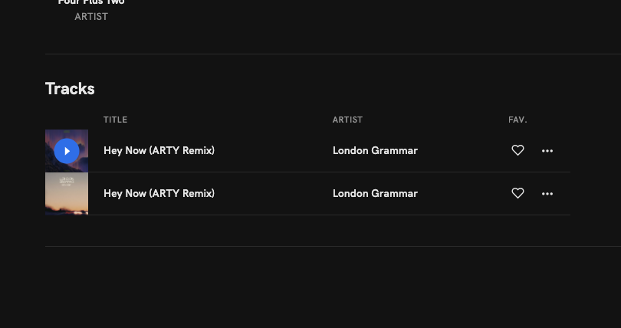The height and width of the screenshot is (328, 621).
Task: Click the FAV. column header
Action: pos(517,120)
